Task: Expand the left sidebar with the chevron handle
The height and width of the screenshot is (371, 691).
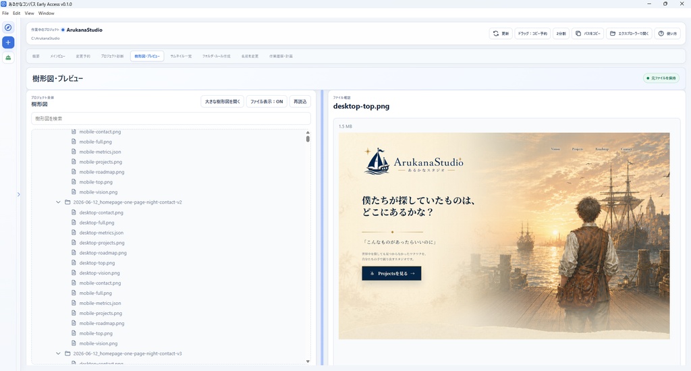Action: tap(18, 194)
